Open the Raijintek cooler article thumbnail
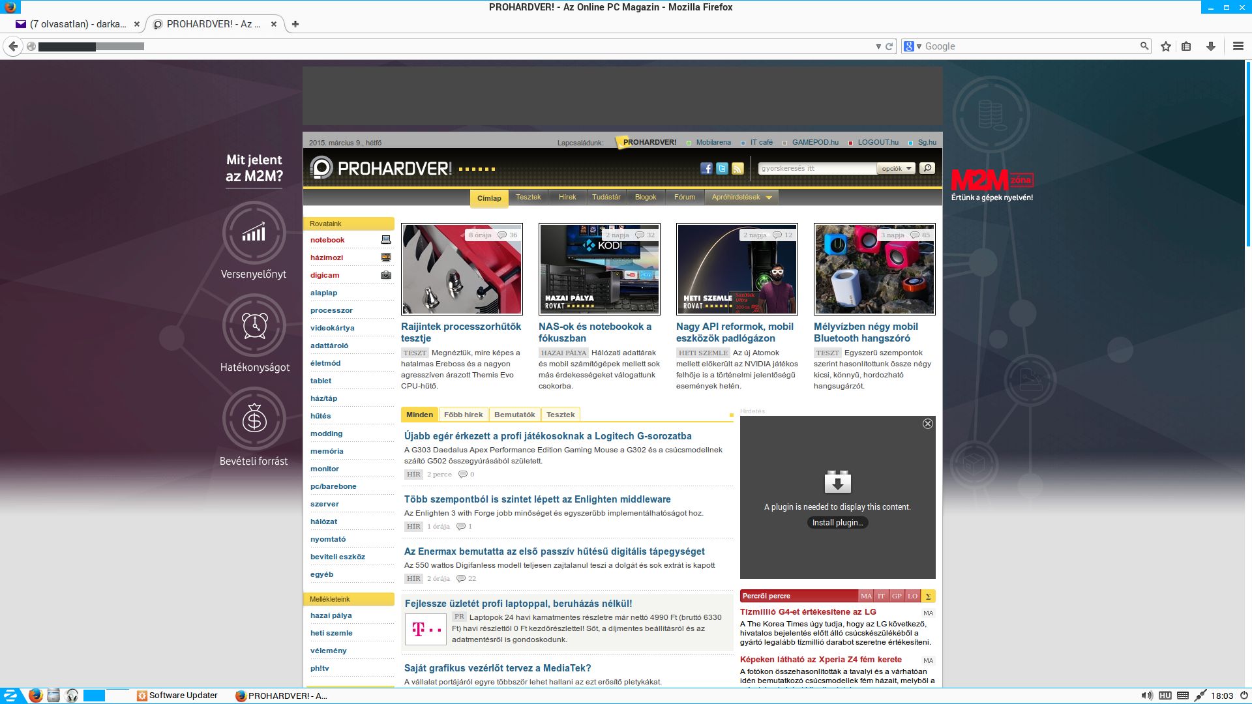The width and height of the screenshot is (1252, 704). pos(462,269)
